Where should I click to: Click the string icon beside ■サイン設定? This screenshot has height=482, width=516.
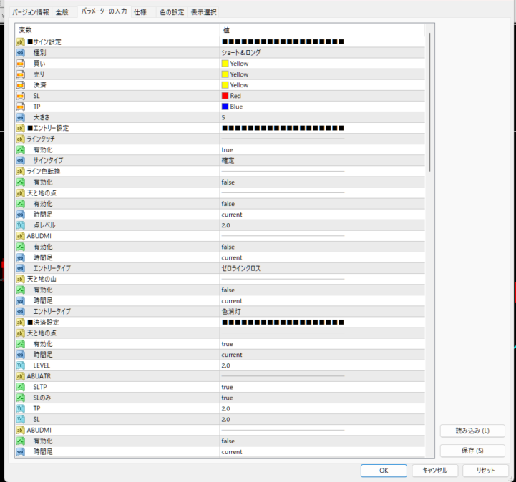click(20, 42)
